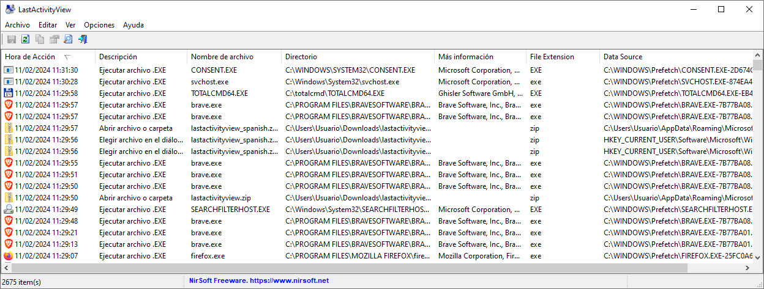Click the vertical scrollbar down arrow
The height and width of the screenshot is (289, 764).
[758, 257]
